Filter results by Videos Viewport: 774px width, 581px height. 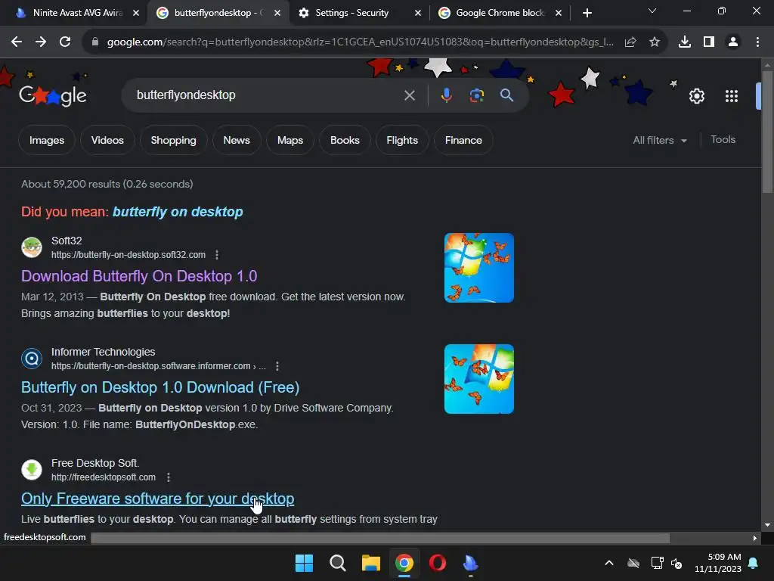coord(107,140)
